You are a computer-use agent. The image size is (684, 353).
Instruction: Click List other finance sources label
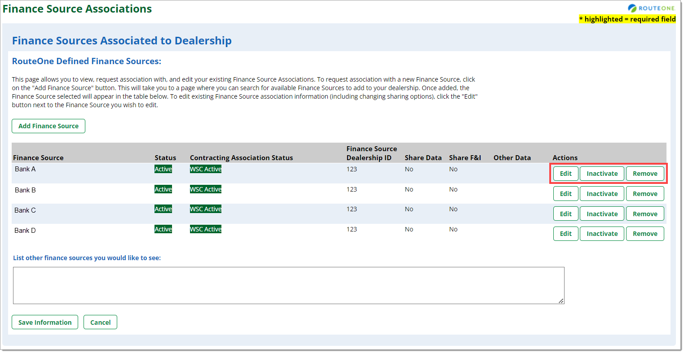coord(87,258)
